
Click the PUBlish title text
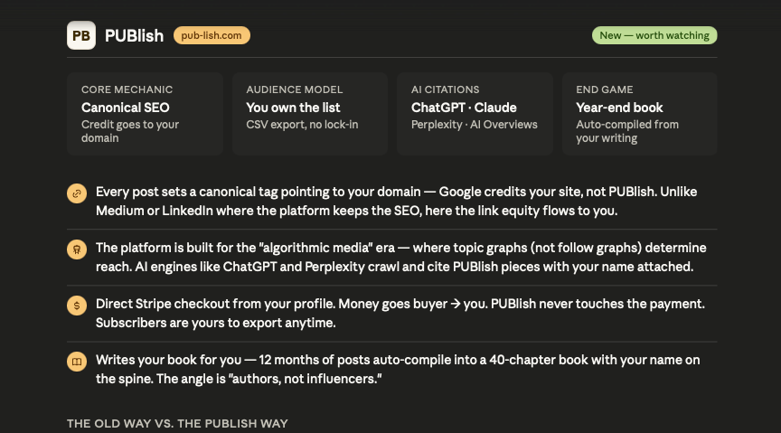[134, 36]
